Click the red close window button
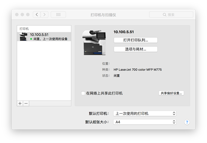 (x=17, y=15)
